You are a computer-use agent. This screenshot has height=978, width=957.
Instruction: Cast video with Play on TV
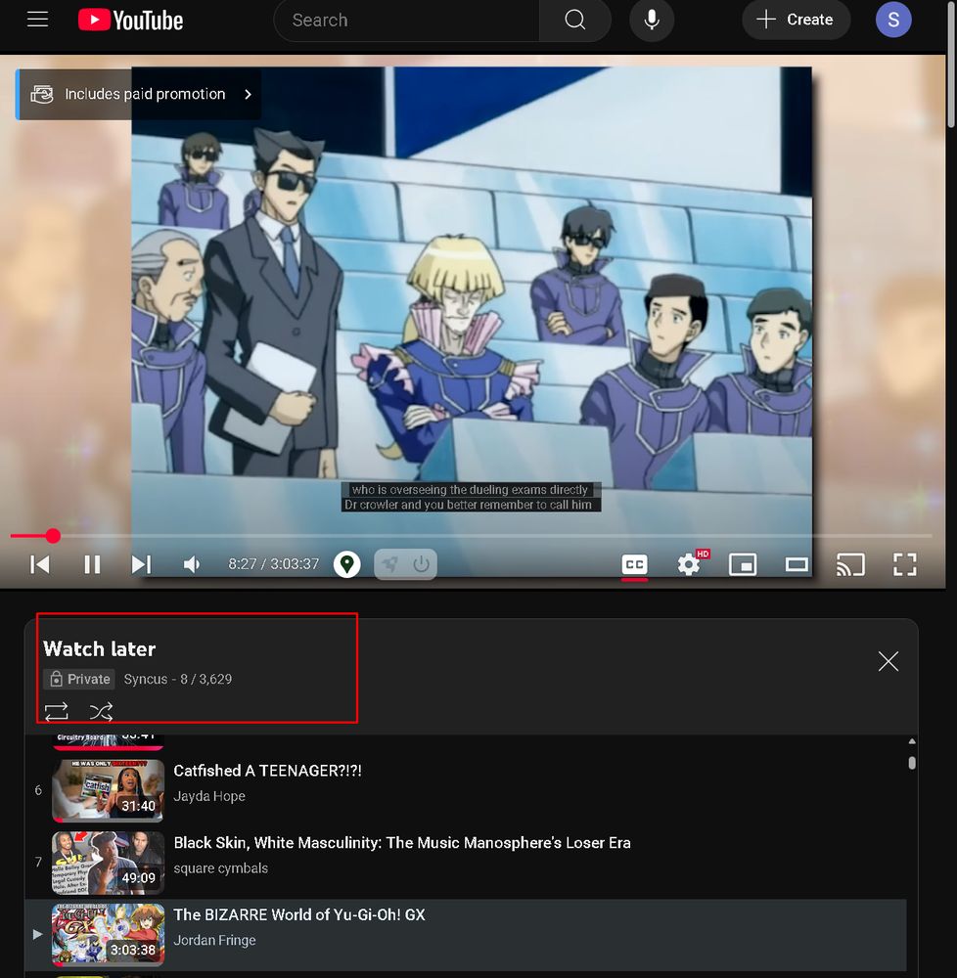(x=850, y=565)
